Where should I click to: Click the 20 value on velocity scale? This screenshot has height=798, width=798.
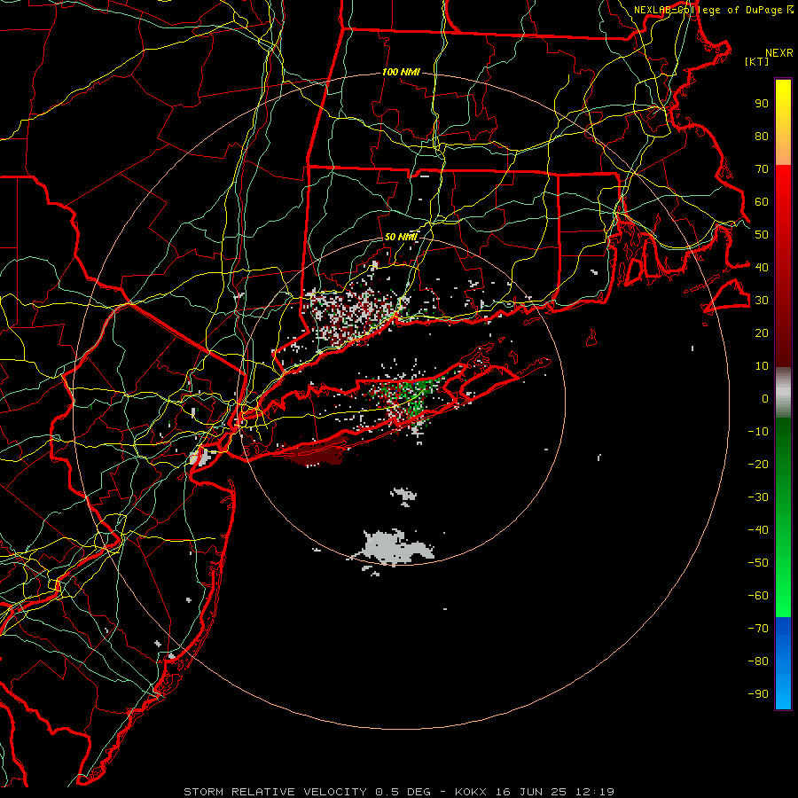pos(762,332)
